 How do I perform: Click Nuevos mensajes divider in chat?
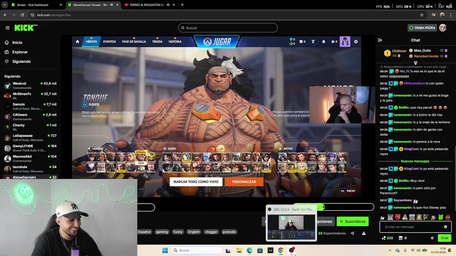click(x=415, y=161)
